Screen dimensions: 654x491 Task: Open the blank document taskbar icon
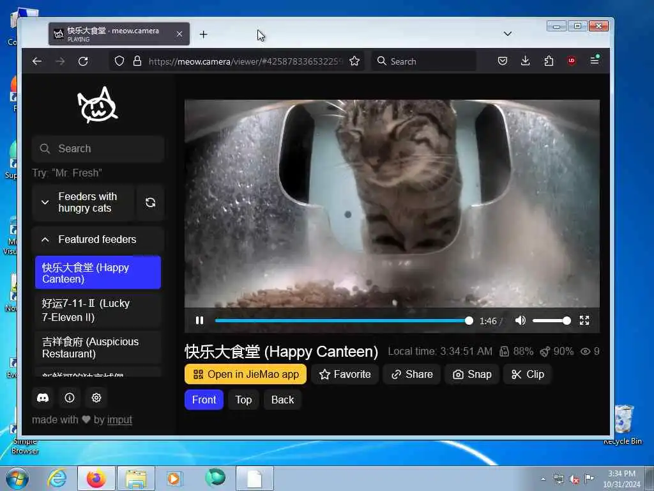[x=254, y=478]
